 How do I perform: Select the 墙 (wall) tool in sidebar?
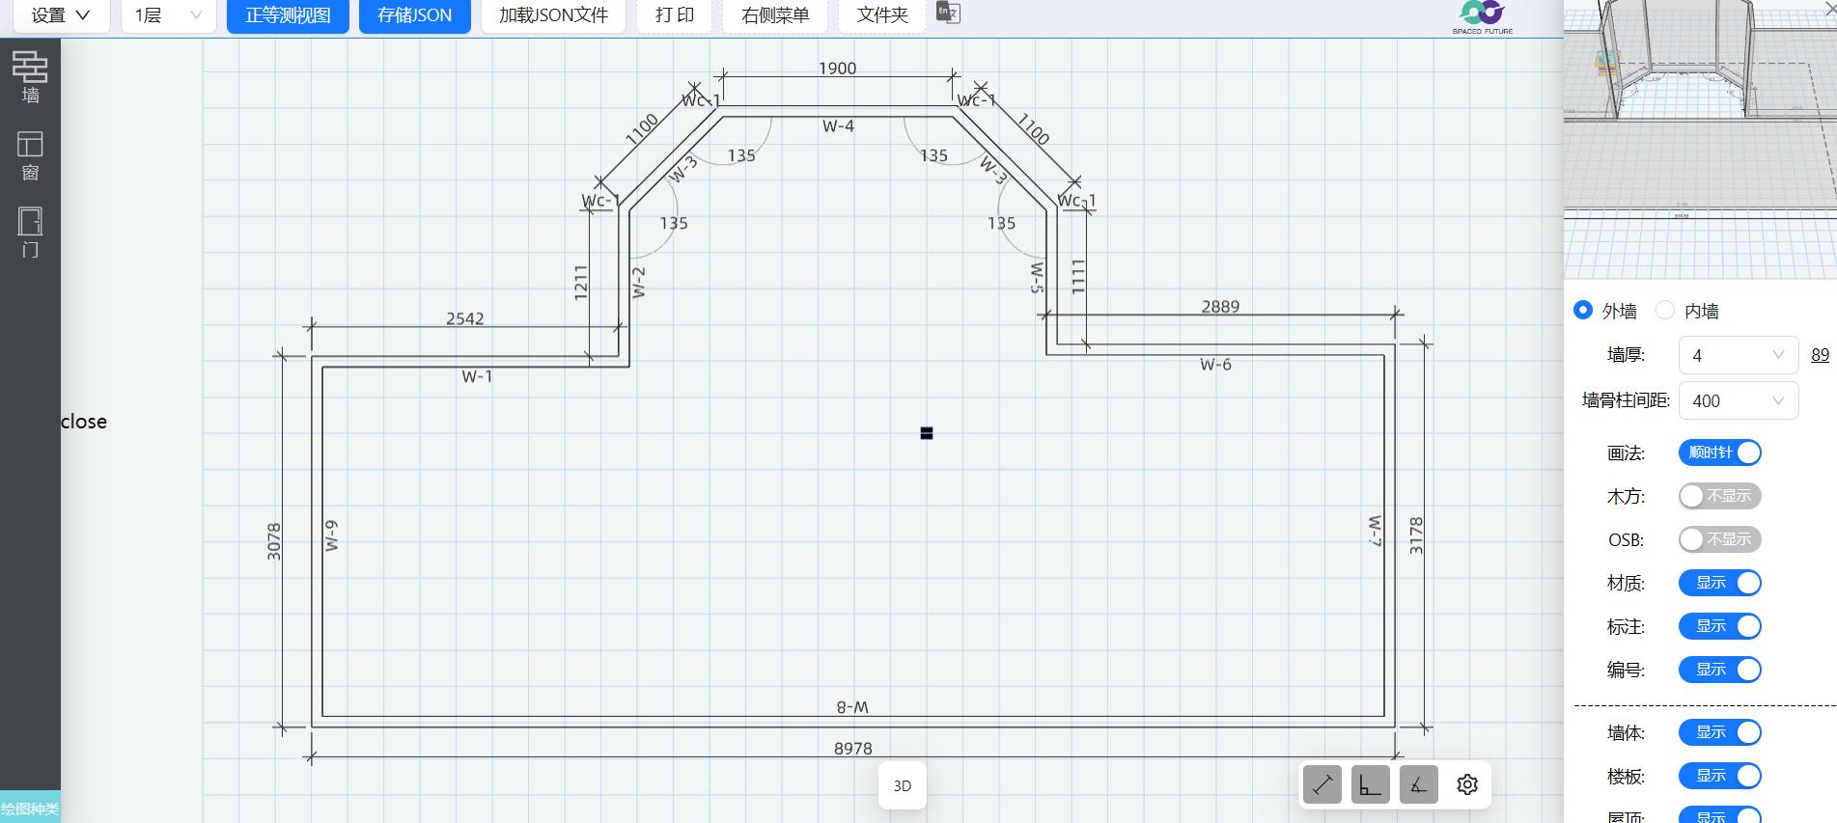30,77
